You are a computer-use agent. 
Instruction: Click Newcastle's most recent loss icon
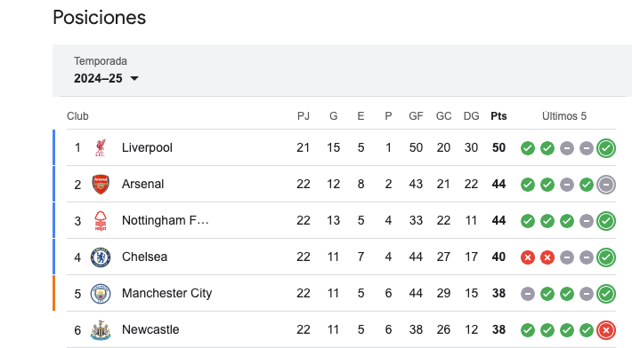pyautogui.click(x=606, y=330)
